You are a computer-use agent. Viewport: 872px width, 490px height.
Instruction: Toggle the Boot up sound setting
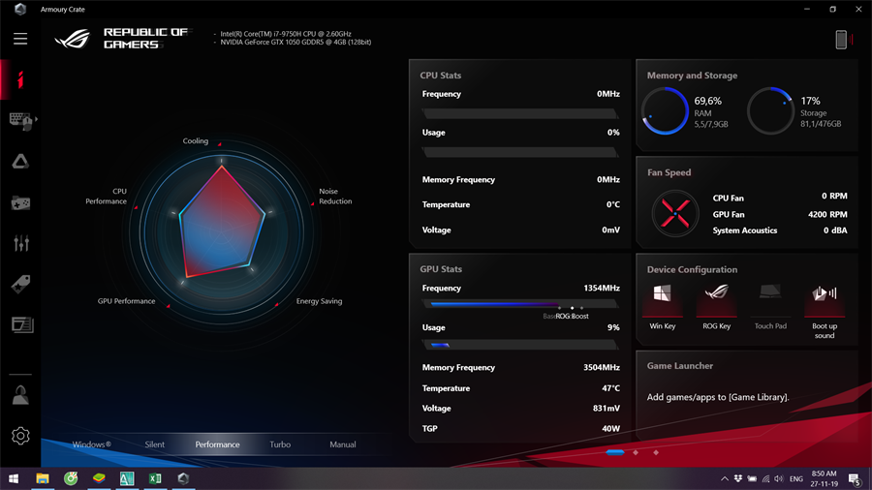coord(825,298)
